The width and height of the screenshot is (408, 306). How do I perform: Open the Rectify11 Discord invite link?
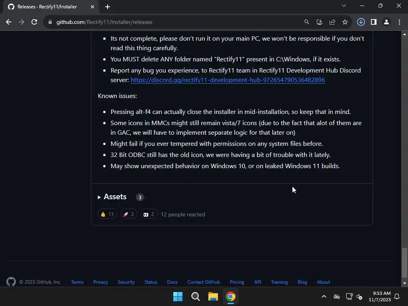228,80
